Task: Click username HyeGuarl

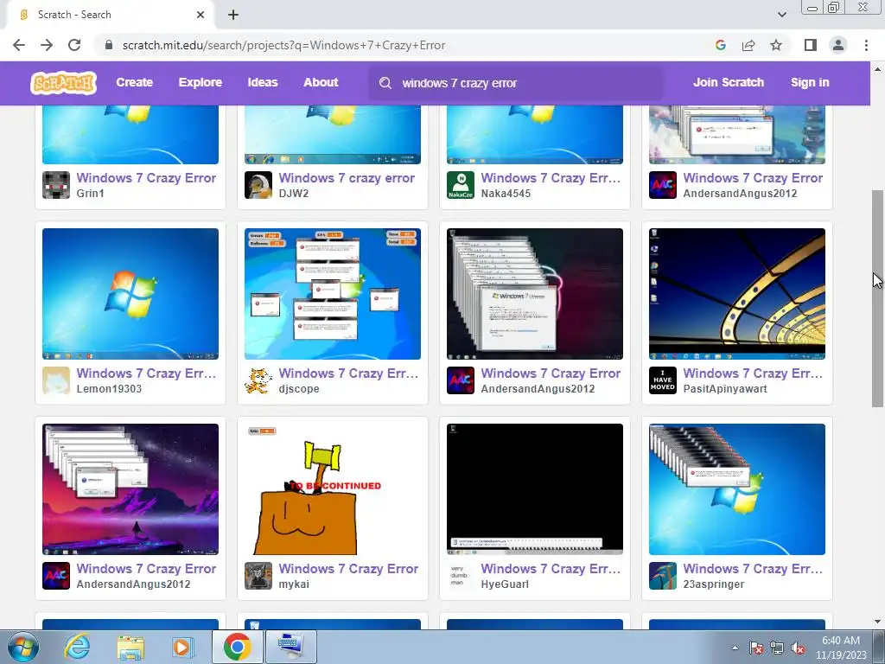Action: [505, 584]
